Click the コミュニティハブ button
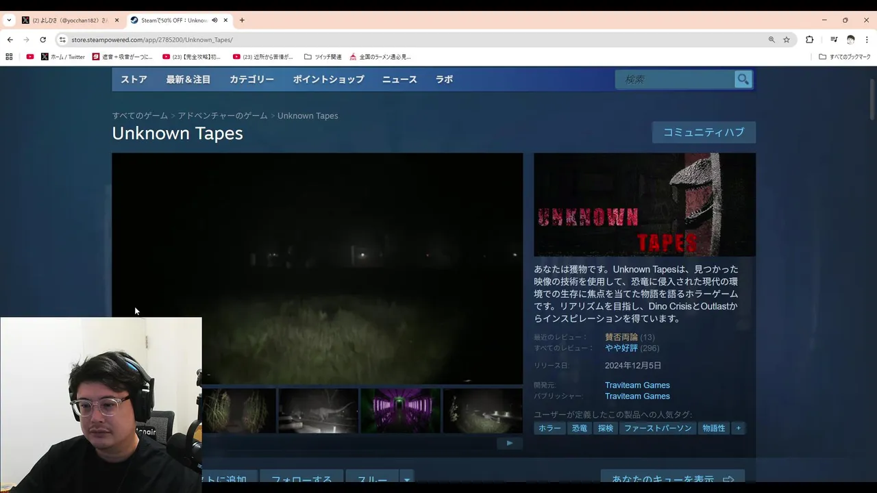 704,132
